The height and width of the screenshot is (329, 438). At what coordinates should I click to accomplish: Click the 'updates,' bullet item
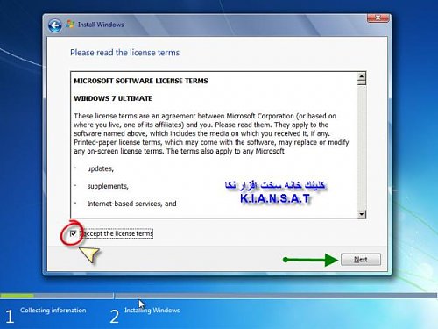pos(100,169)
